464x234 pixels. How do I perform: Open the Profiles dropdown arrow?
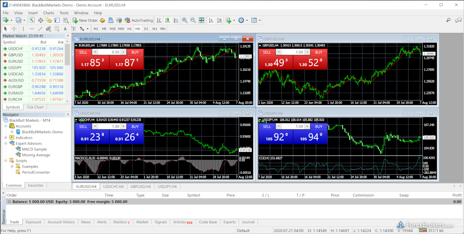pos(24,21)
